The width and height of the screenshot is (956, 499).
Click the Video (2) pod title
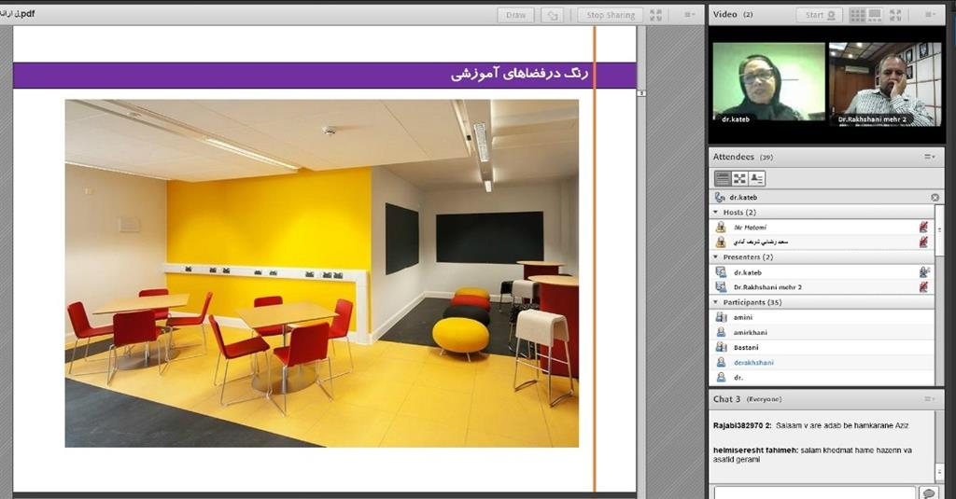pos(732,15)
